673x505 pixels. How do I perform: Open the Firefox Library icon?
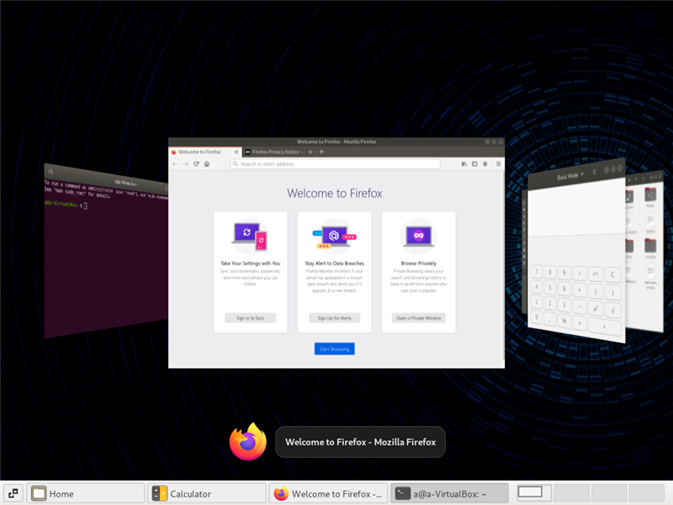464,164
